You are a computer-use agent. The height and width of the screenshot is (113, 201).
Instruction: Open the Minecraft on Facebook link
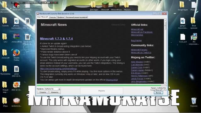point(142,32)
